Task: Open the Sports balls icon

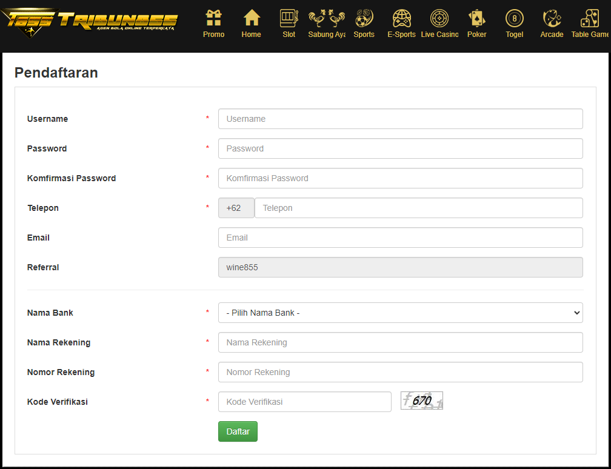Action: coord(364,18)
